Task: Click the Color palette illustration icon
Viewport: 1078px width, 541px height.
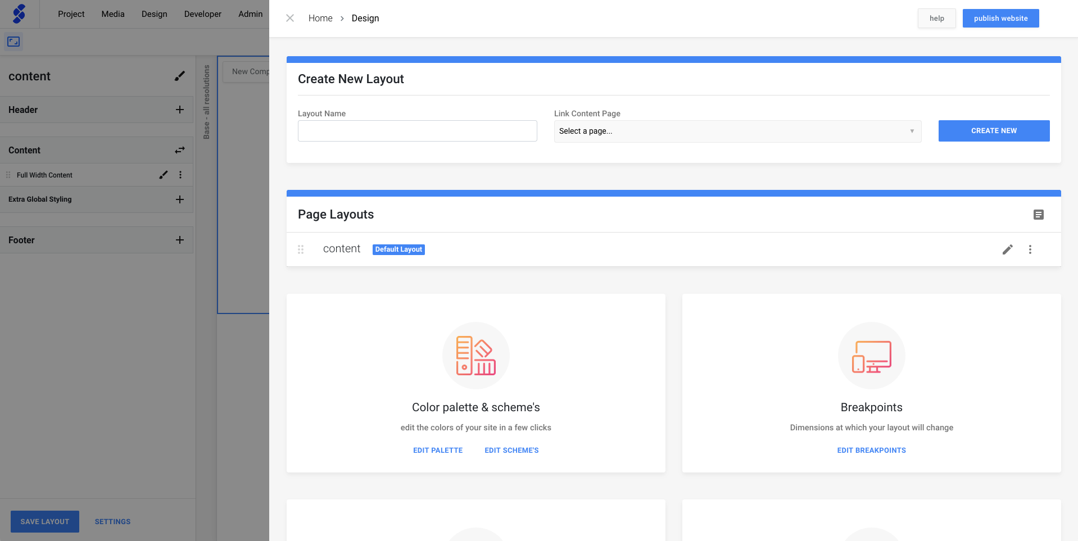Action: click(476, 356)
